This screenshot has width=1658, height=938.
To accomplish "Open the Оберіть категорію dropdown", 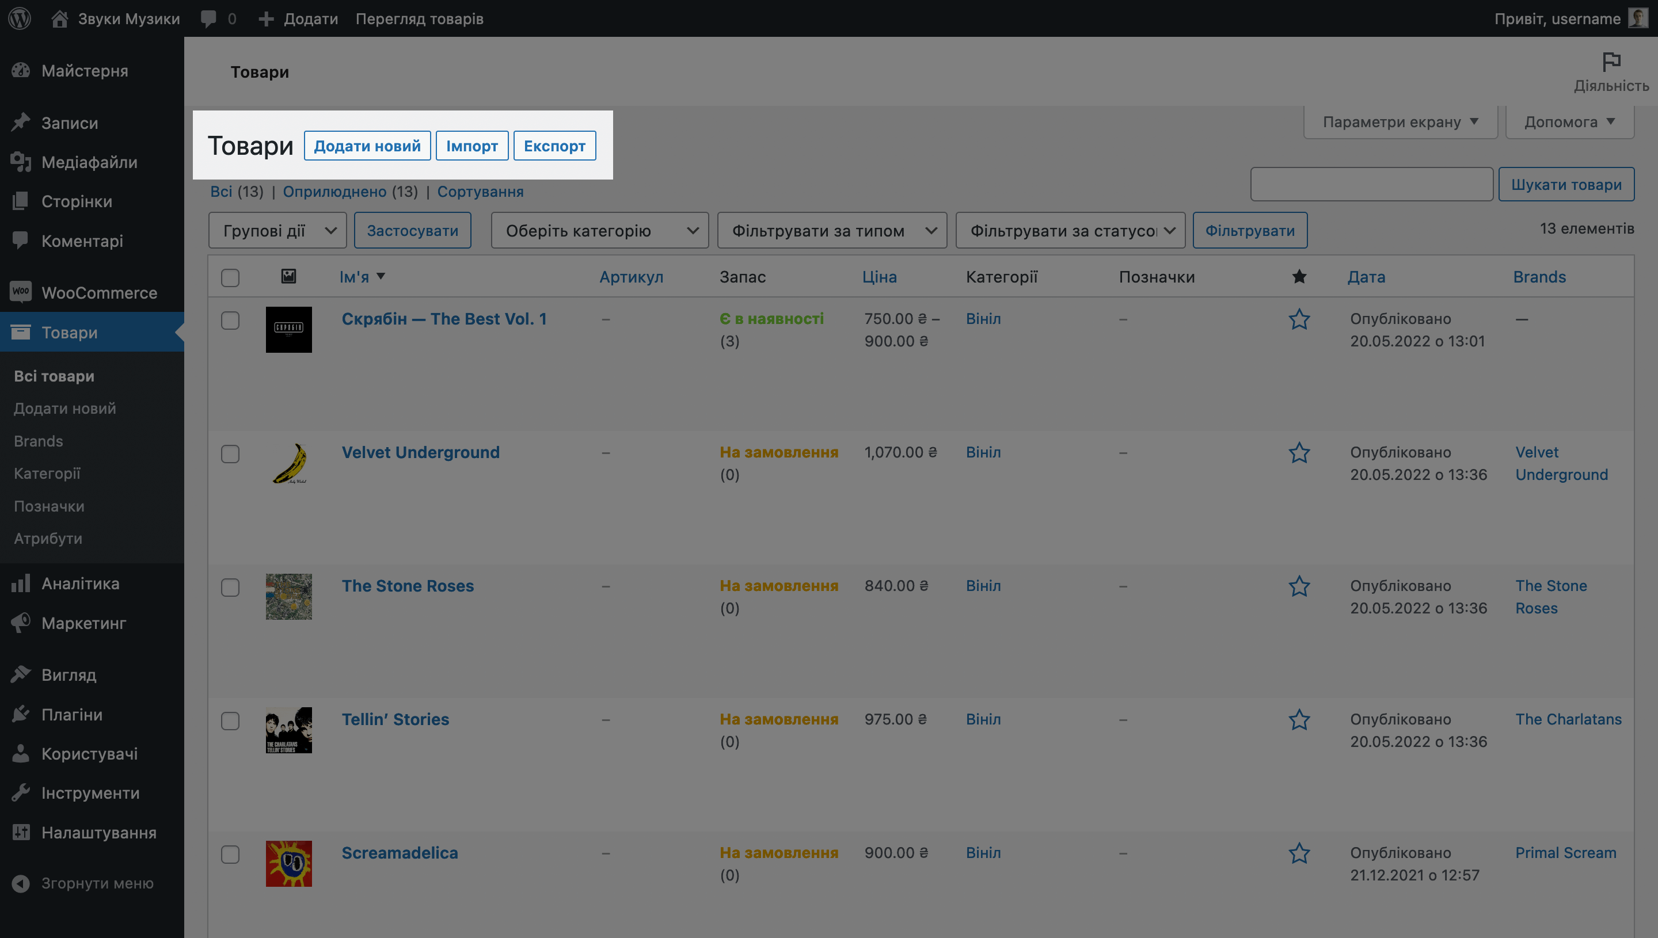I will [600, 230].
